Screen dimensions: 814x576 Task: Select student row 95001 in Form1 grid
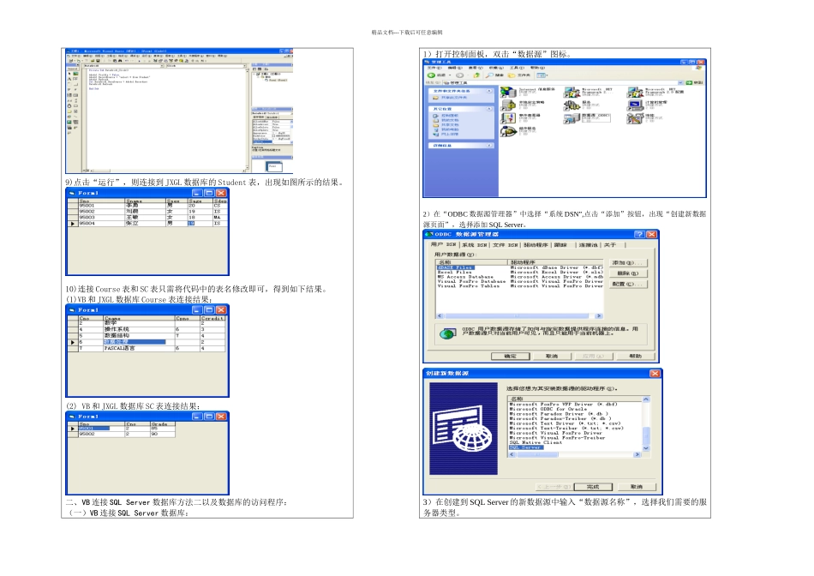[x=148, y=206]
